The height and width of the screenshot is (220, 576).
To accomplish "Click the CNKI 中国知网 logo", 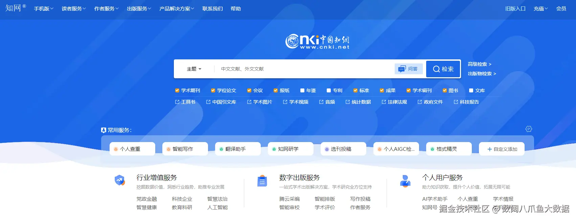I will (x=317, y=42).
